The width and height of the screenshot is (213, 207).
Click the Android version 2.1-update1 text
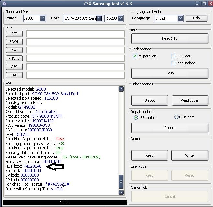point(46,112)
